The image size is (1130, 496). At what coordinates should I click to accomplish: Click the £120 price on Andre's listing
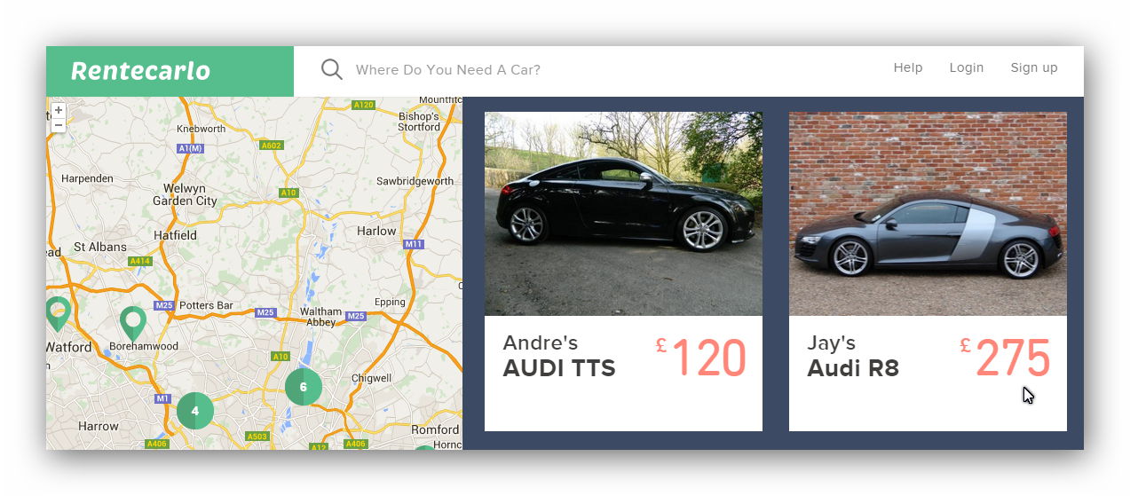click(701, 358)
